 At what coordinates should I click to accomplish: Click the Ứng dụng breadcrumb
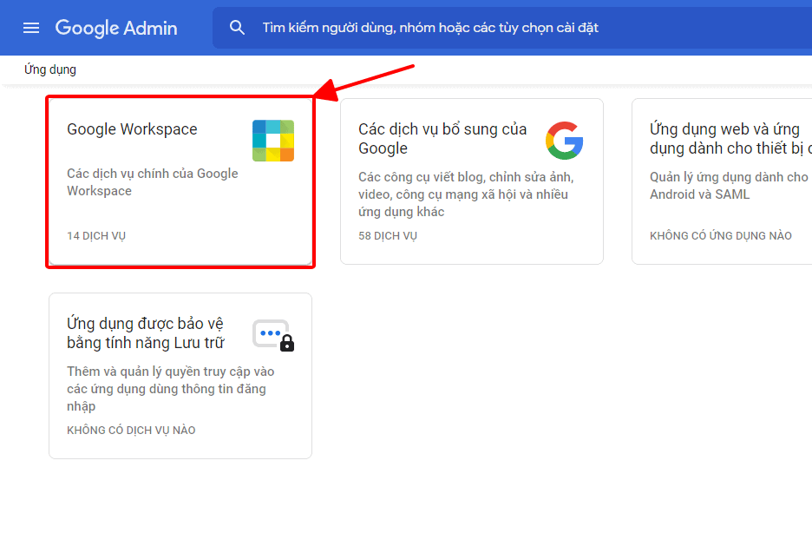tap(50, 69)
